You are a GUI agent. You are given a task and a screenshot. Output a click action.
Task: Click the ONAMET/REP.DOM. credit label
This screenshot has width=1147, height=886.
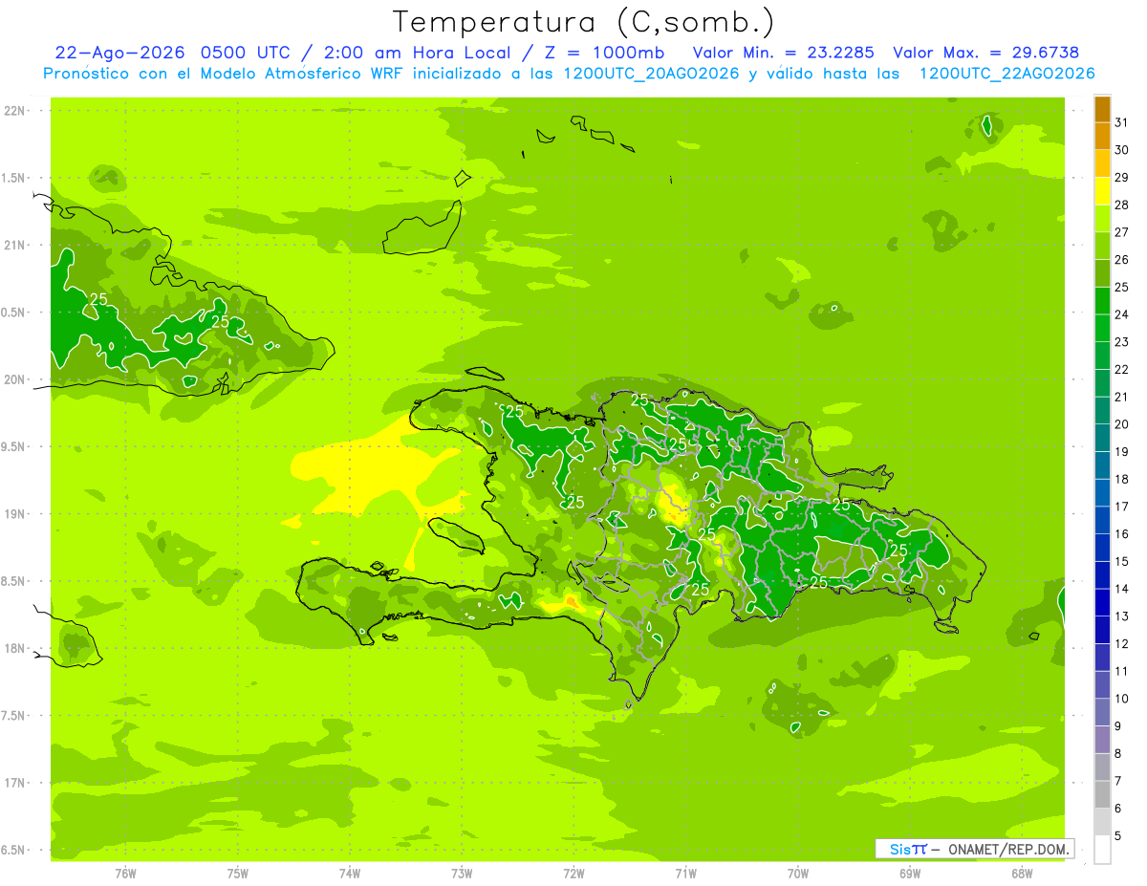pos(1006,849)
